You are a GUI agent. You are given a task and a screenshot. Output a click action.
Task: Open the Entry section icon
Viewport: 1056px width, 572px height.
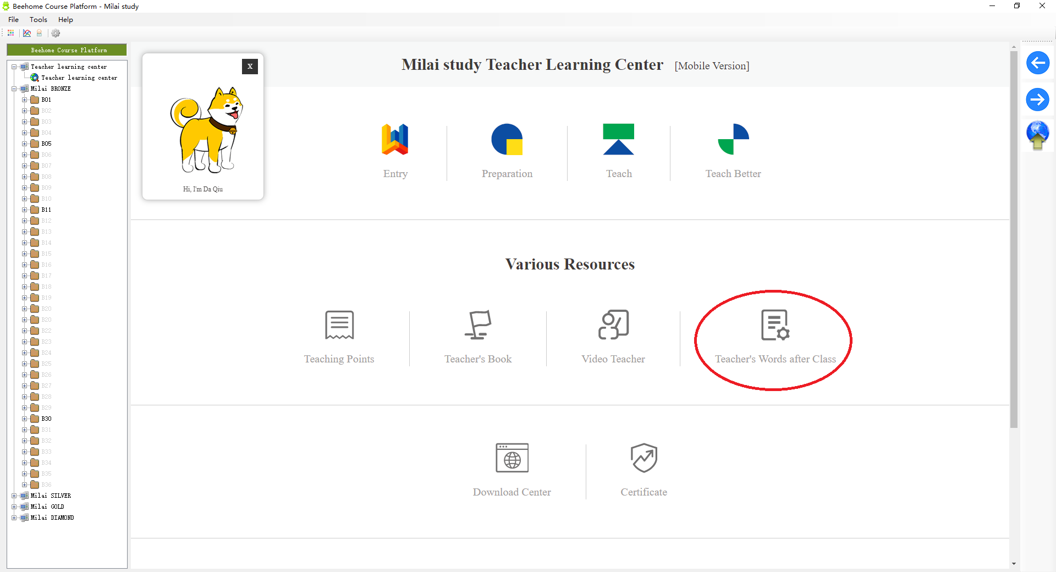point(395,140)
